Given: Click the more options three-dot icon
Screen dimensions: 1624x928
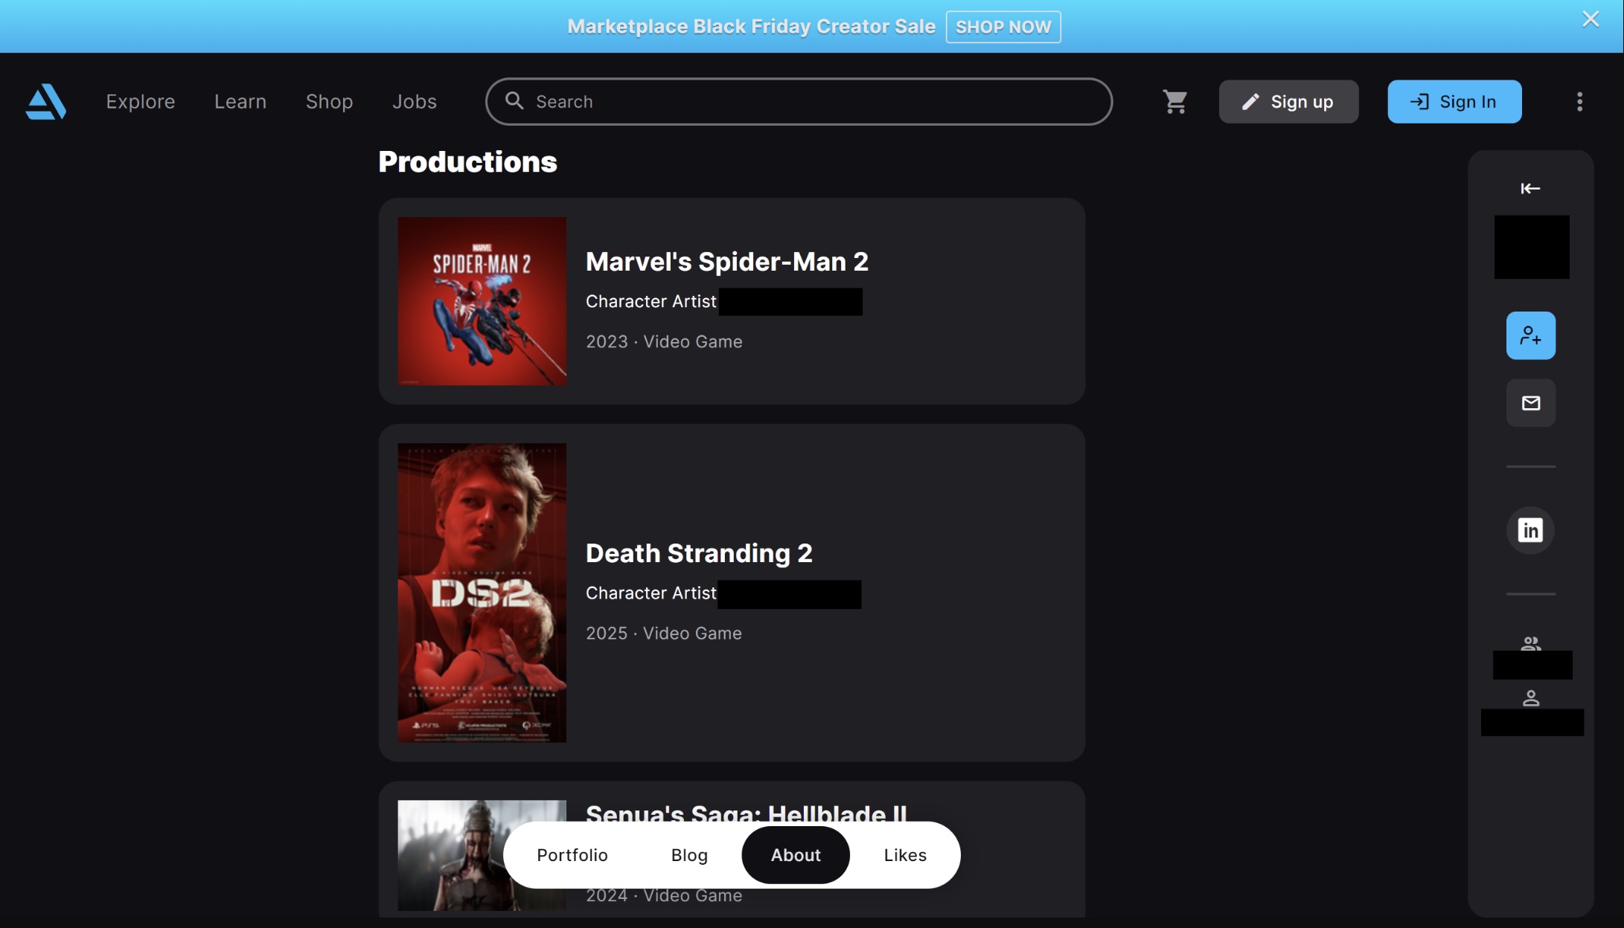Looking at the screenshot, I should point(1581,101).
